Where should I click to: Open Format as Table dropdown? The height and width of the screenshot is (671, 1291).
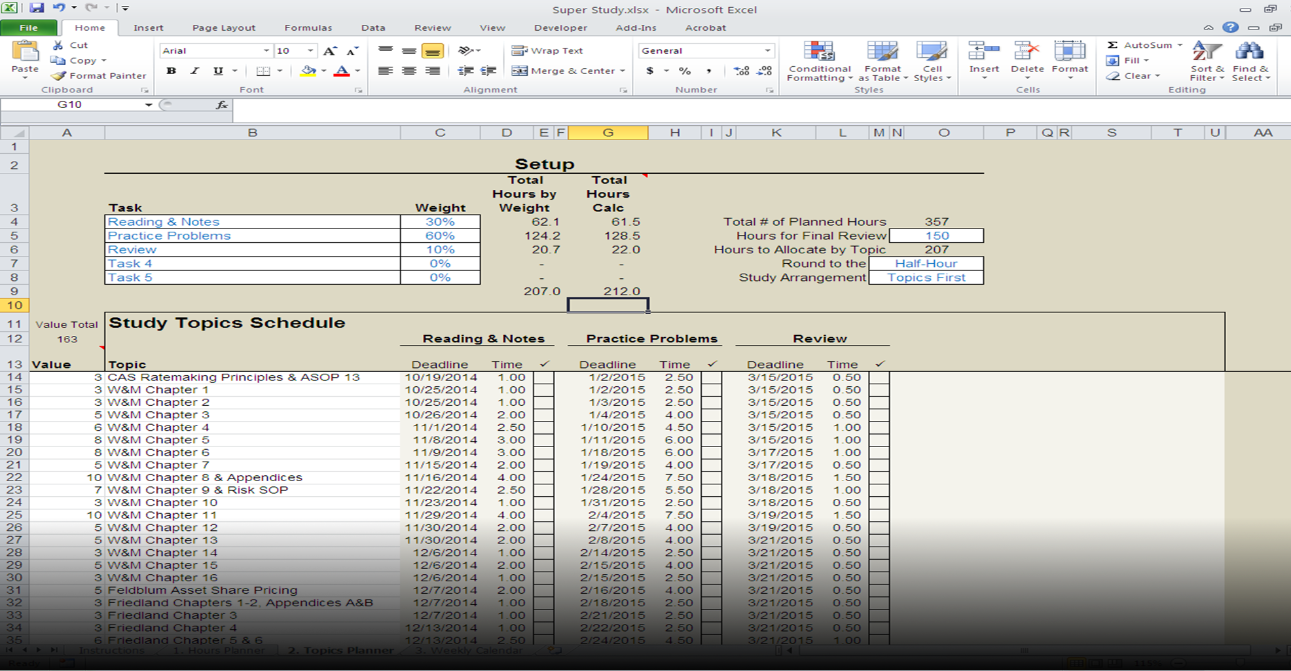882,62
